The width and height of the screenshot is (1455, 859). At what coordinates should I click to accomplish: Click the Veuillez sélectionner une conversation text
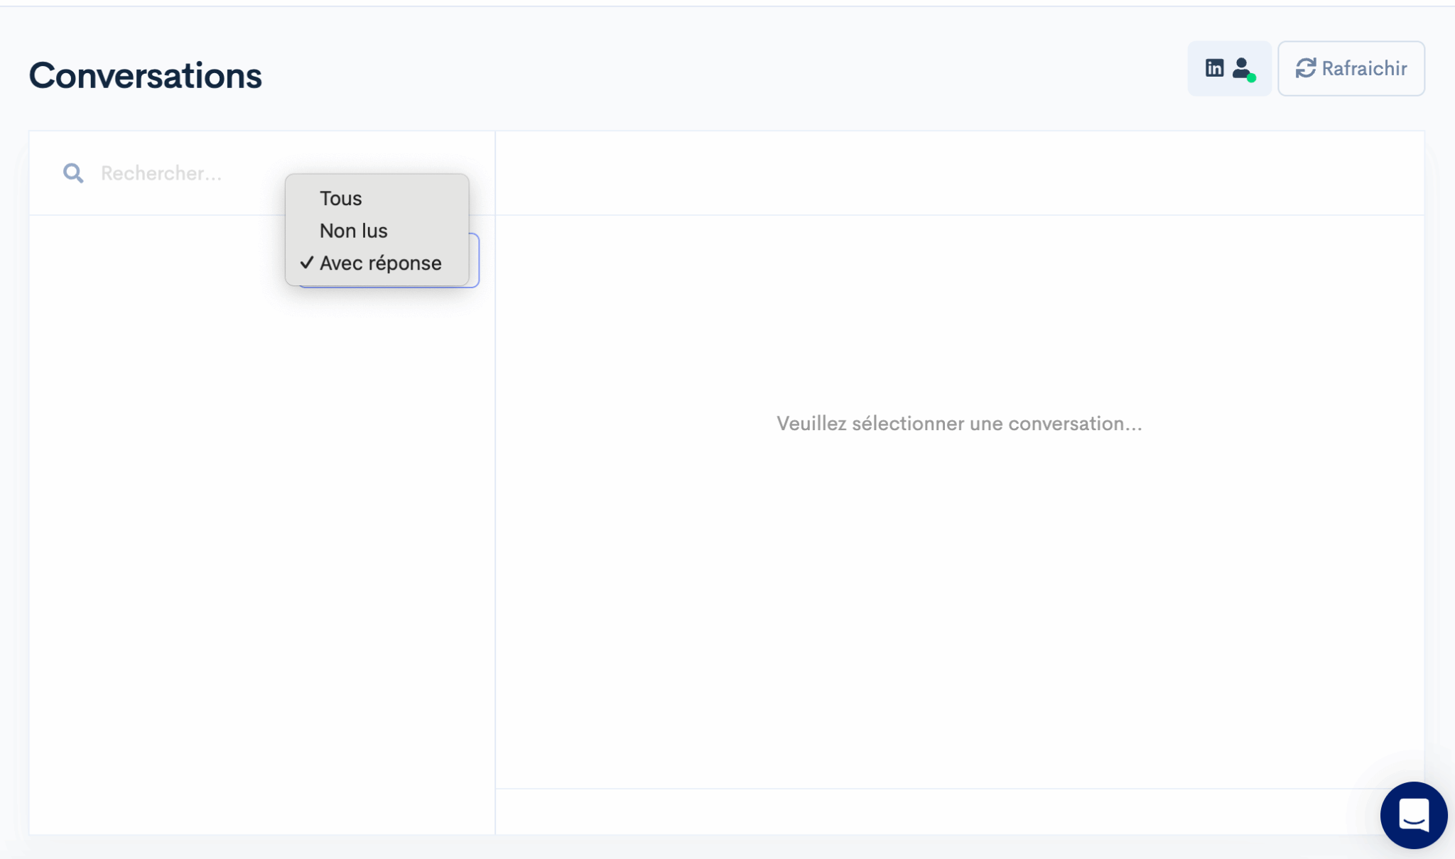(959, 424)
